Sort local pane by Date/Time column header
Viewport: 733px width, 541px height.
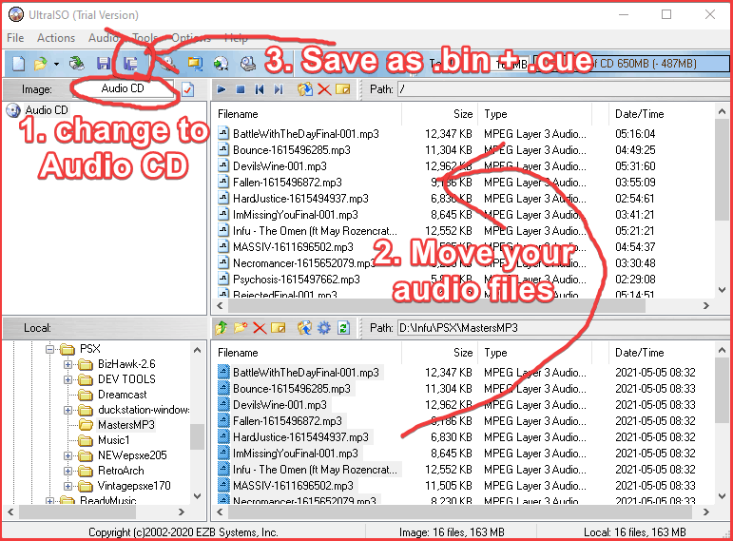tap(662, 353)
